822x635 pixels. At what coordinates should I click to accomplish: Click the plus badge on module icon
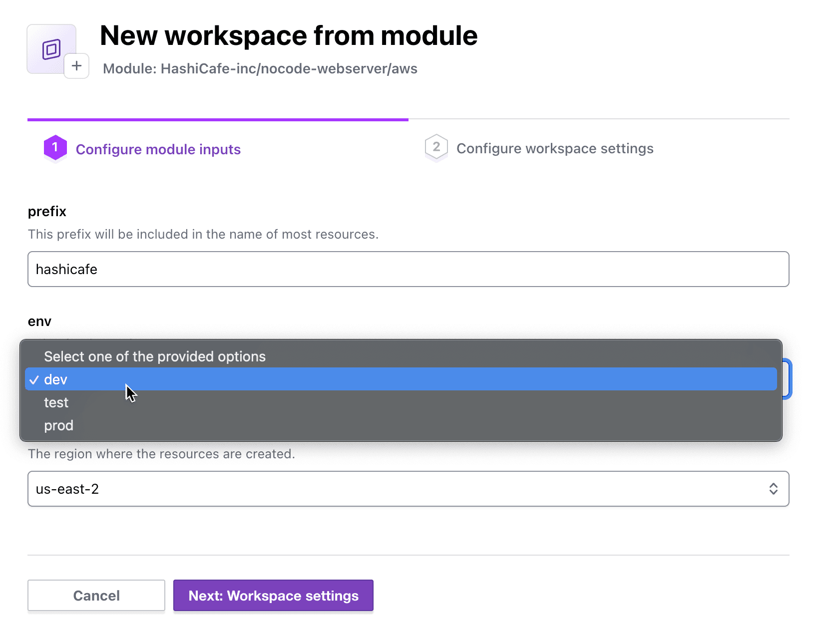click(76, 66)
